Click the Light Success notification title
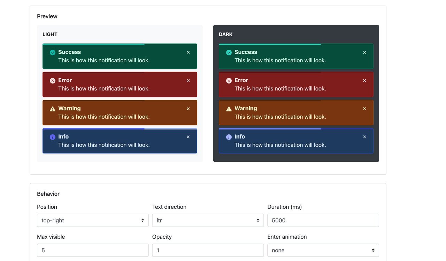Viewport: 446px width, 261px height. pyautogui.click(x=69, y=52)
